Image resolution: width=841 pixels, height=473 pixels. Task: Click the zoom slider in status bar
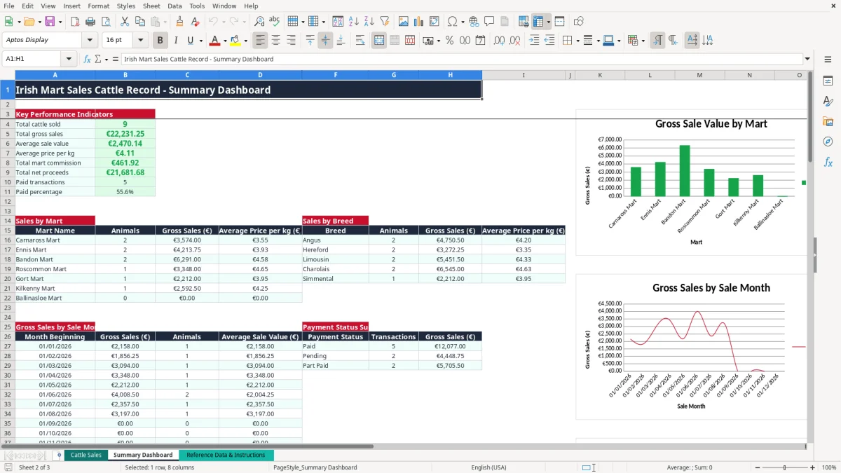pos(785,467)
